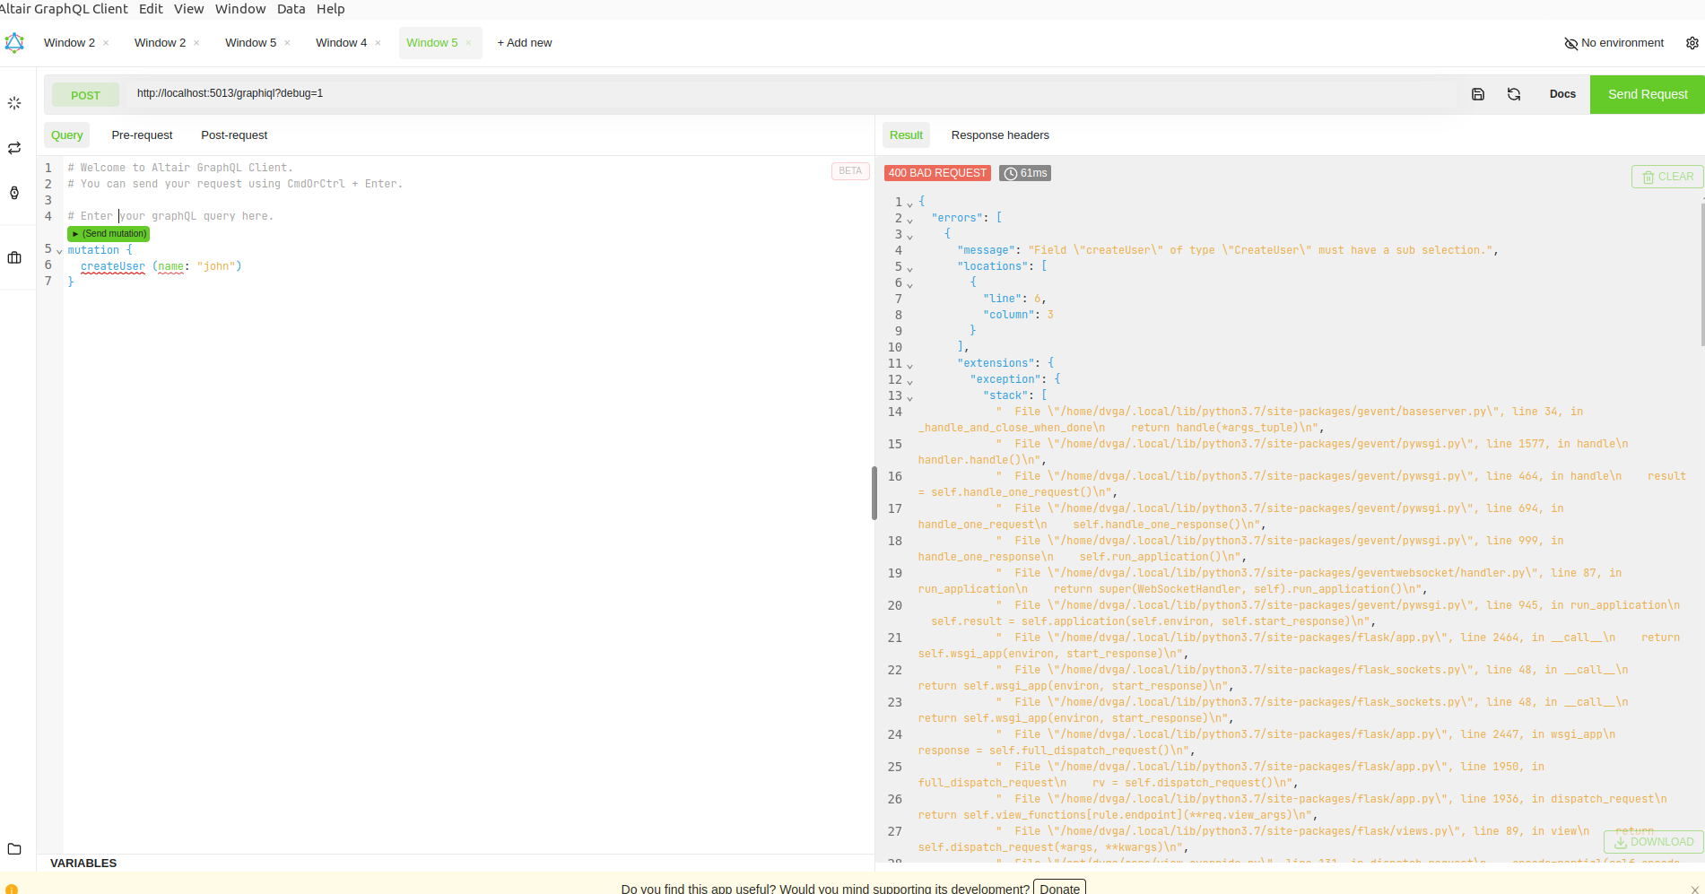Open the folder icon at sidebar bottom
The height and width of the screenshot is (894, 1705).
pos(14,848)
